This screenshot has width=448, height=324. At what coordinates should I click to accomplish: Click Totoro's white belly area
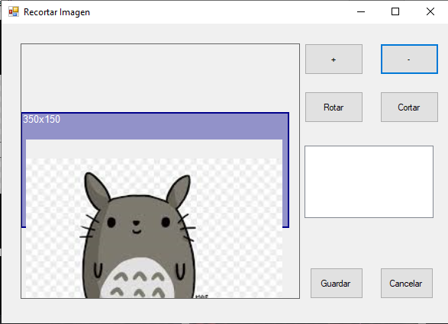[137, 278]
